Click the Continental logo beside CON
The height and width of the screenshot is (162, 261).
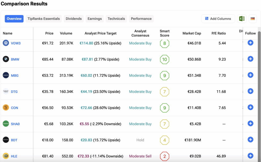pyautogui.click(x=6, y=108)
